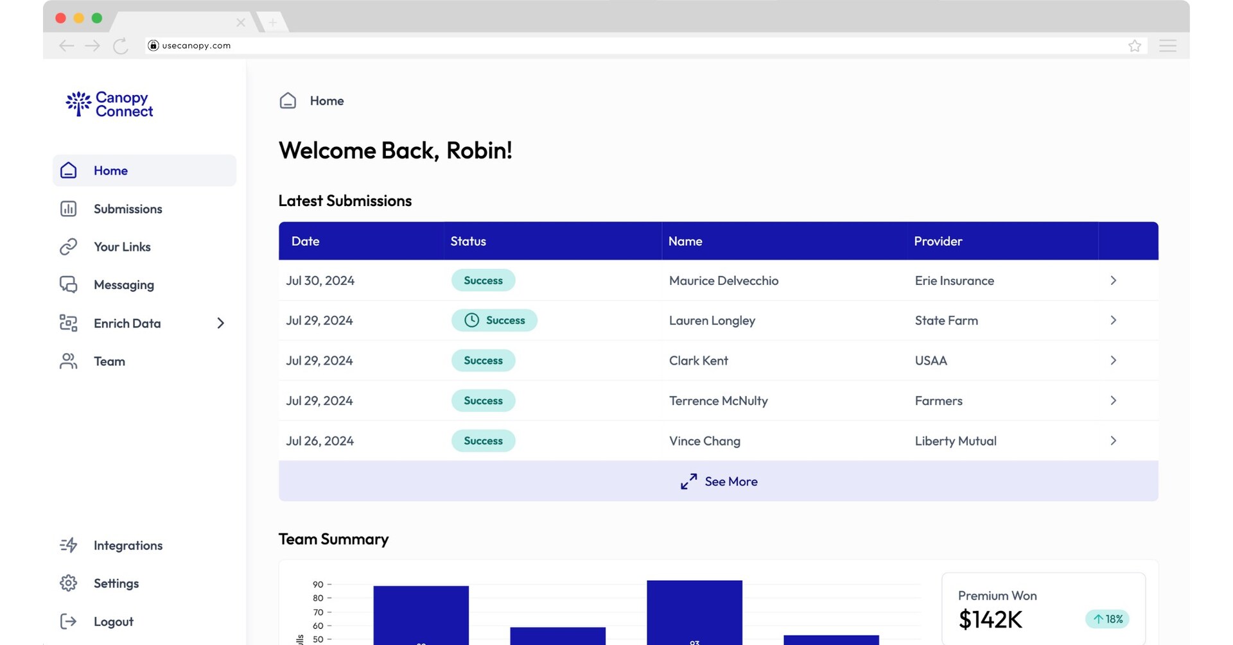Select the 18% increase badge near Premium Won
The width and height of the screenshot is (1233, 645).
click(1106, 619)
